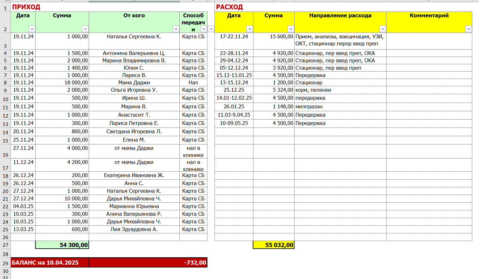Click the 1 148,00 expense amount
This screenshot has height=279, width=479.
pos(274,106)
